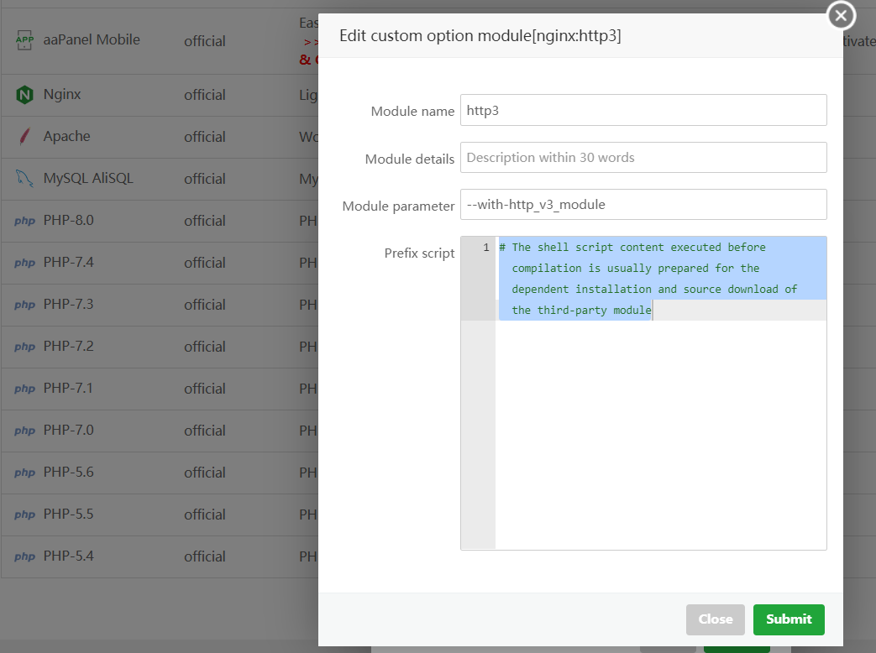
Task: Click the php icon beside PHP-5.5
Action: tap(24, 515)
